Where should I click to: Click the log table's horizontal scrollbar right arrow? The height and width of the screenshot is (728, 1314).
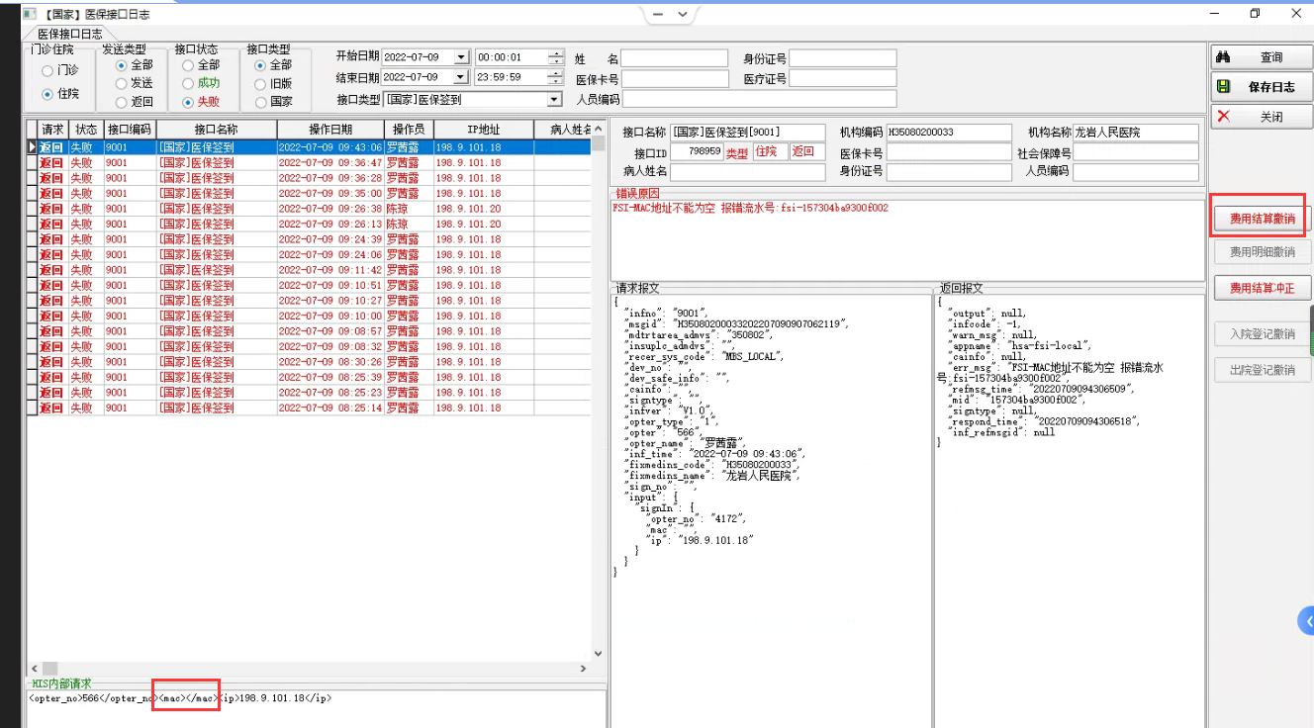583,669
